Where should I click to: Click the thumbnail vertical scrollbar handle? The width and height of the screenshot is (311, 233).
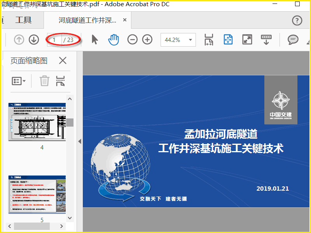pyautogui.click(x=70, y=122)
